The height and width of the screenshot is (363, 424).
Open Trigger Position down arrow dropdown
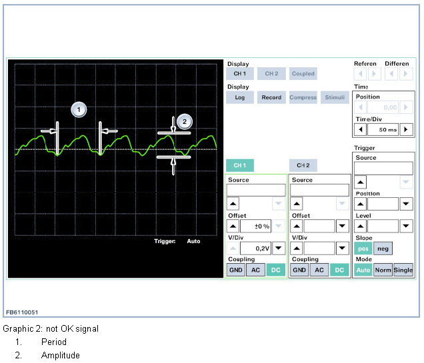[x=405, y=204]
